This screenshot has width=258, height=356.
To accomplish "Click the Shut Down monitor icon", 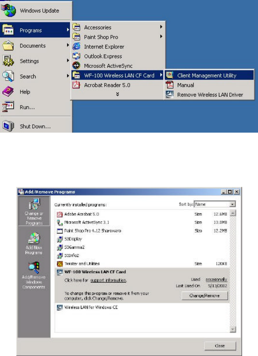I will (8, 126).
